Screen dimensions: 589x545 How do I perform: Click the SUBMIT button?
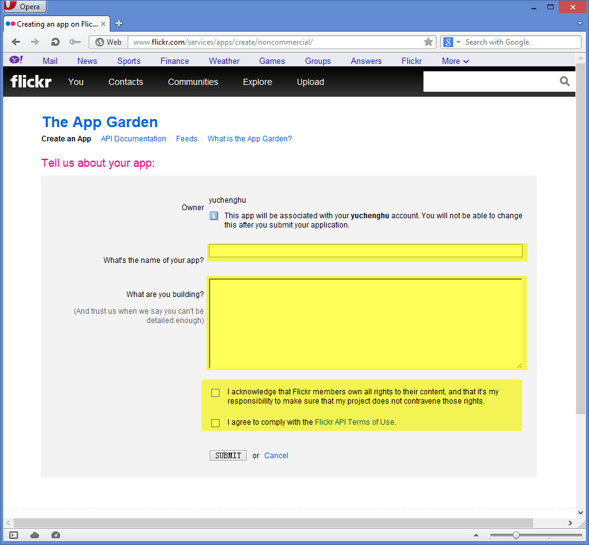tap(228, 456)
